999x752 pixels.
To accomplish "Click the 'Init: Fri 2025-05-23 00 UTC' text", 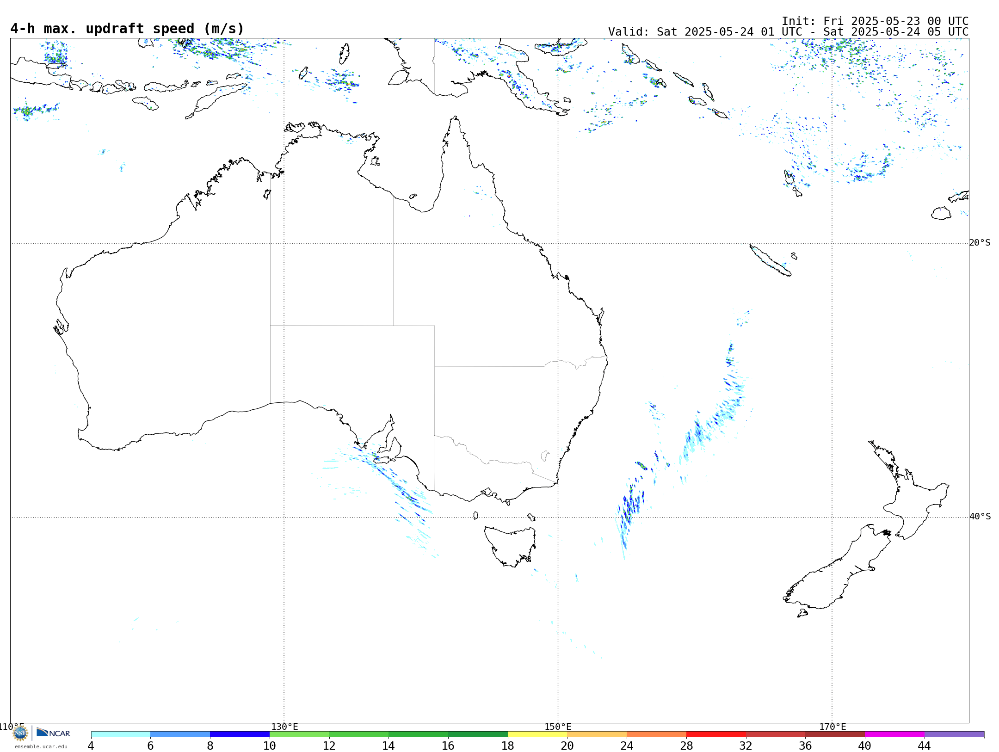I will tap(875, 21).
